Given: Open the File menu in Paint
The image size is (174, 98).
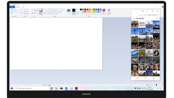Looking at the screenshot, I should point(12,7).
